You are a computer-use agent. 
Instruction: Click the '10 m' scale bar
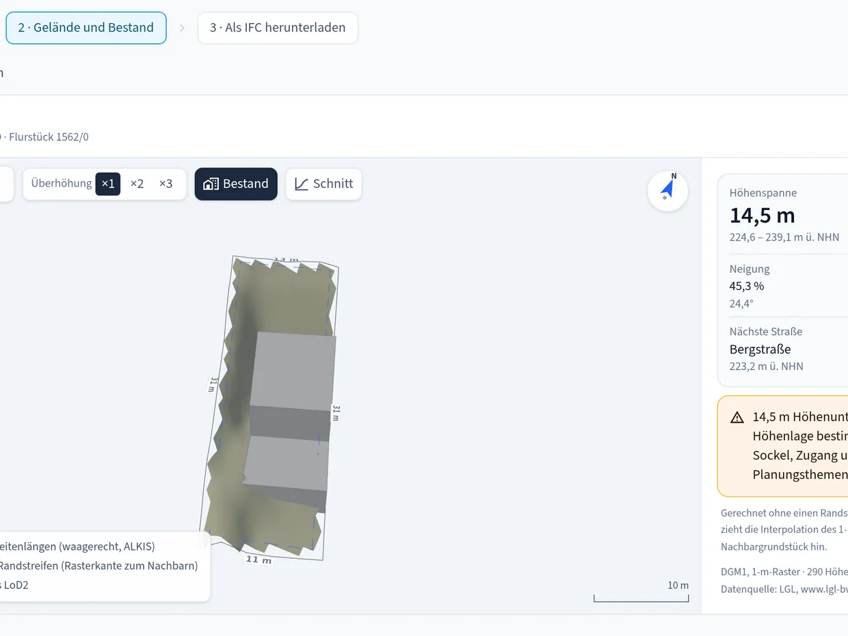click(641, 592)
